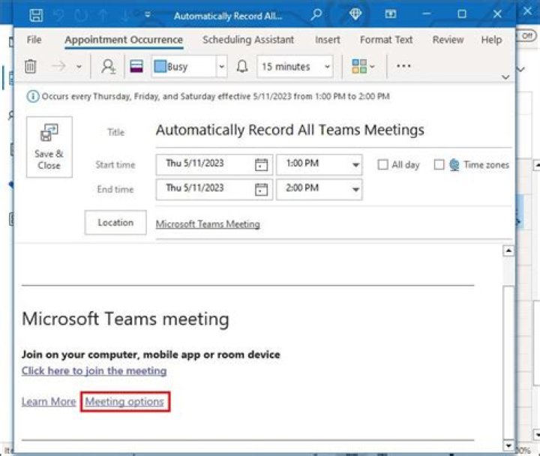Open End time calendar picker icon
The height and width of the screenshot is (456, 540).
262,190
